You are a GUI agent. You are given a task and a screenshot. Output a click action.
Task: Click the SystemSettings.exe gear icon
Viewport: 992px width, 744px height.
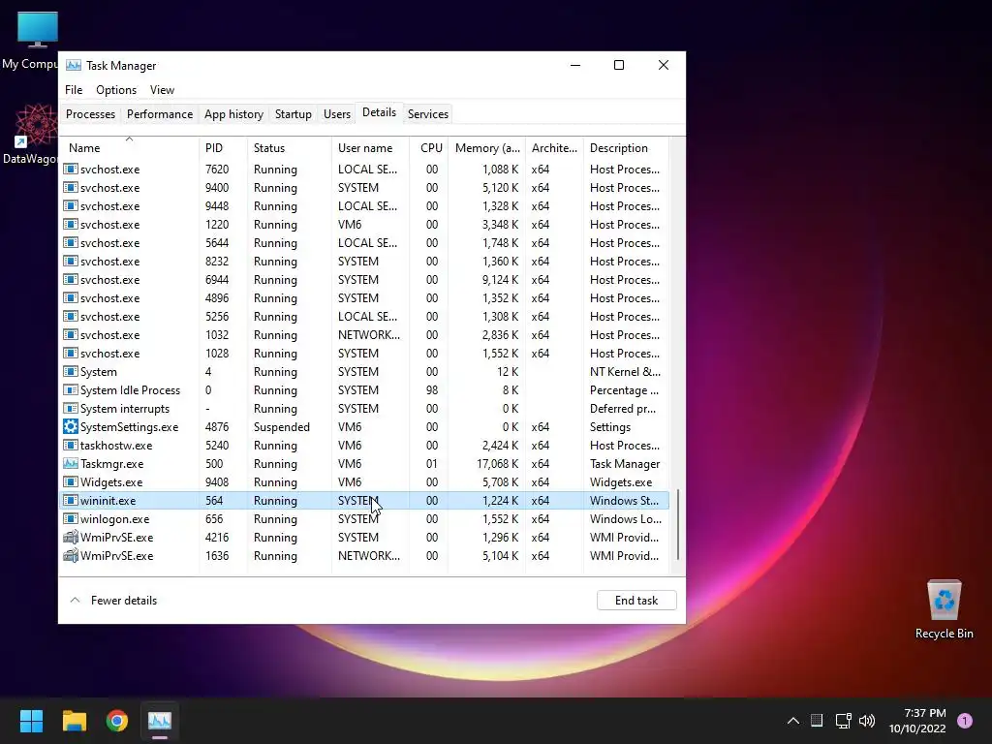point(70,427)
